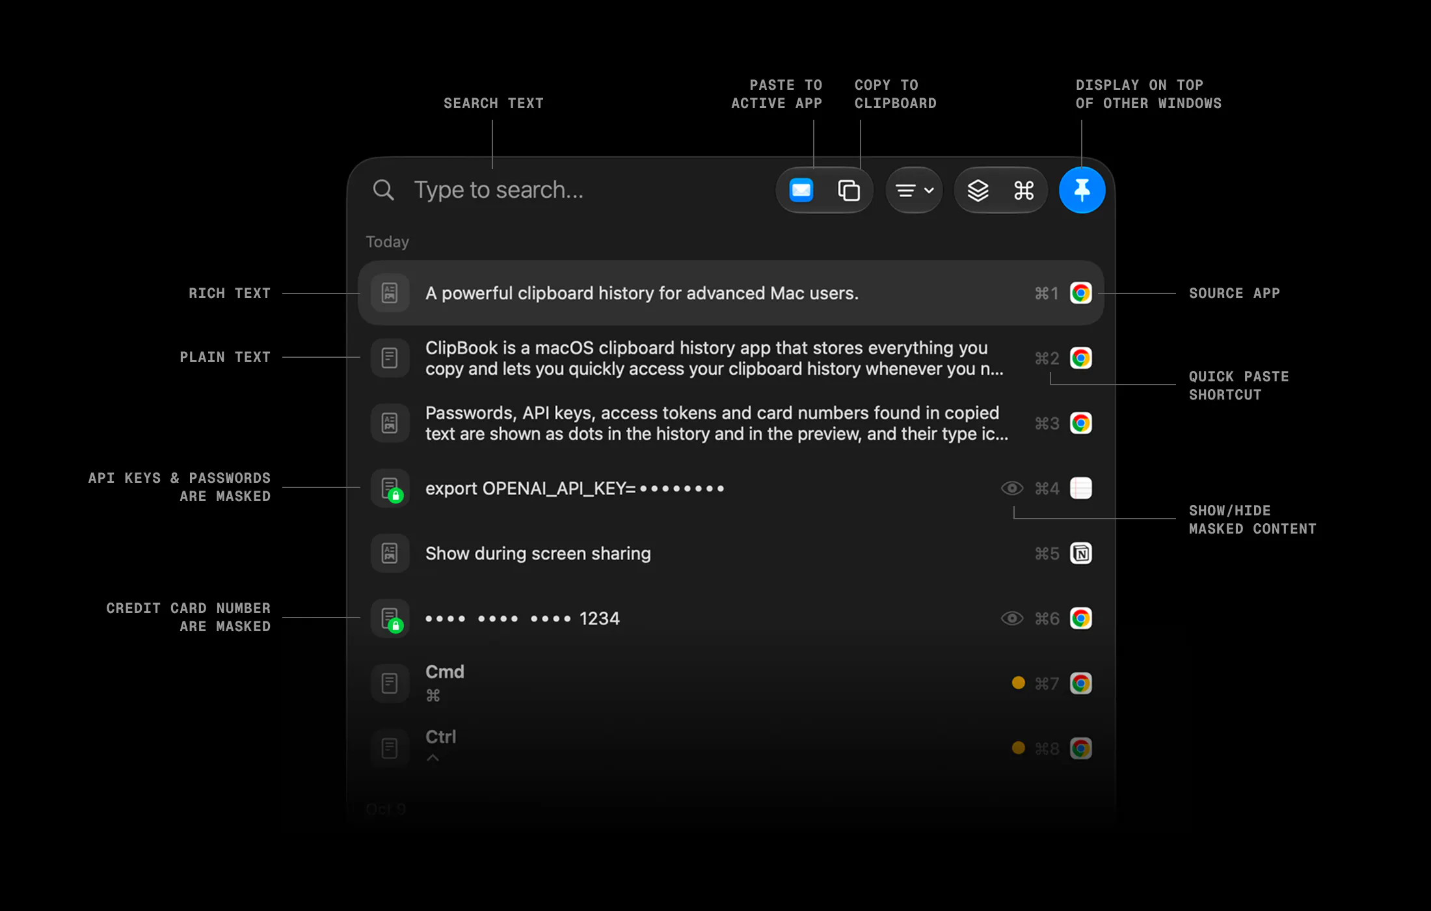The width and height of the screenshot is (1431, 911).
Task: Click Notion source icon next to ⌘5
Action: point(1080,553)
